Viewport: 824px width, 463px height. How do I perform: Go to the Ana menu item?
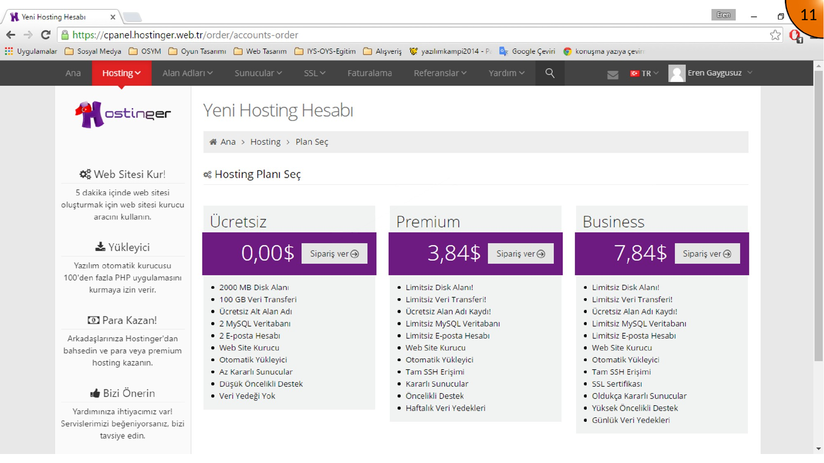point(73,73)
